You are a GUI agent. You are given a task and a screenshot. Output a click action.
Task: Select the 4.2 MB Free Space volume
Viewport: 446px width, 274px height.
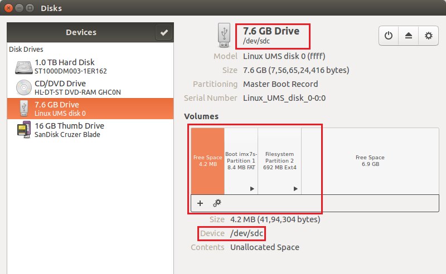pos(207,161)
